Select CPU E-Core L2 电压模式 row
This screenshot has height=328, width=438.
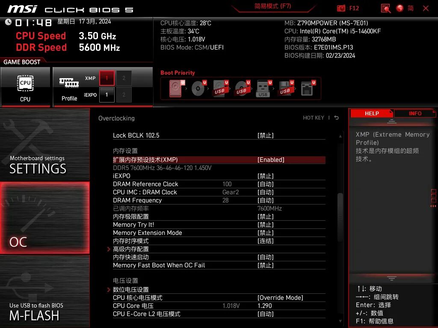[x=219, y=314]
